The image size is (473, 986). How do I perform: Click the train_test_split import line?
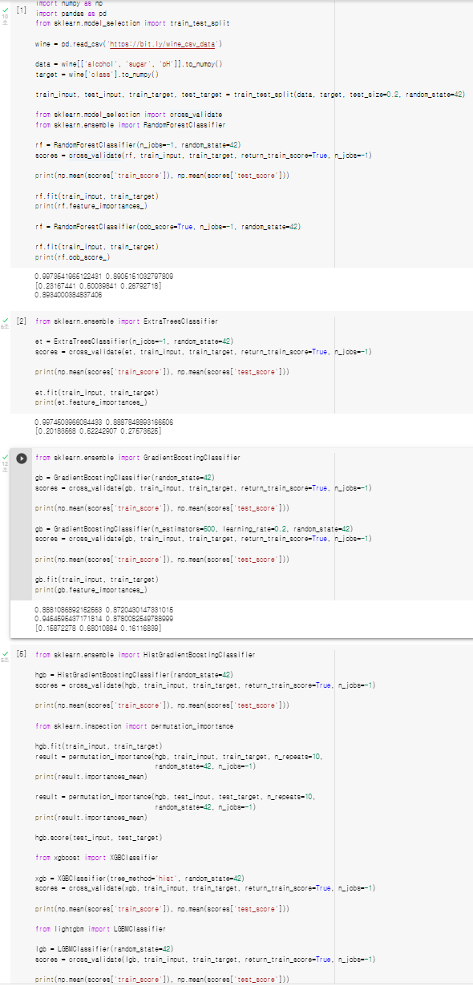tap(133, 22)
